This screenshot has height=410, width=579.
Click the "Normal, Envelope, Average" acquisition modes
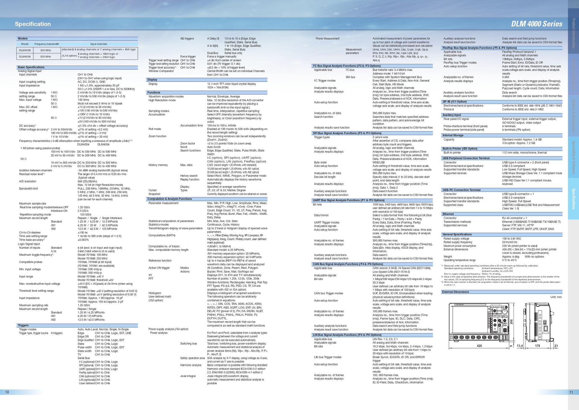coord(224,97)
